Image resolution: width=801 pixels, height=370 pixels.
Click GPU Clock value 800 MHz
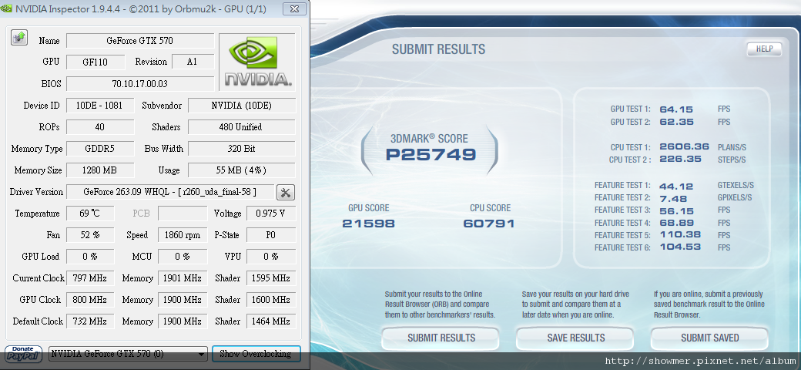click(90, 300)
